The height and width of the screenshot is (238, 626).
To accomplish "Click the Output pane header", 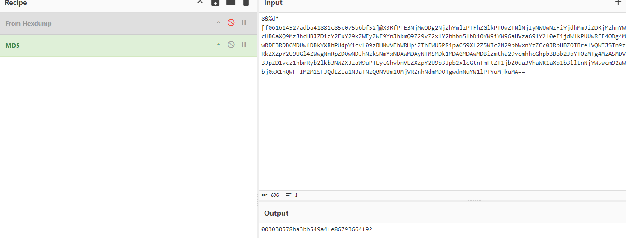I will (x=276, y=213).
